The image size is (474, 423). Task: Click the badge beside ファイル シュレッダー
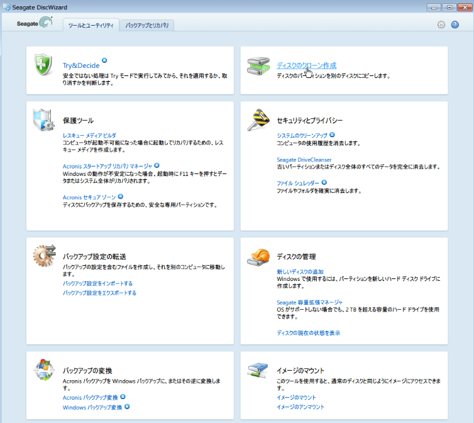pos(324,182)
